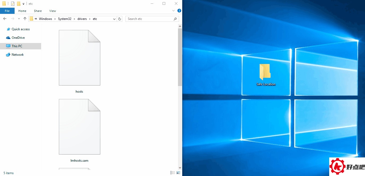The width and height of the screenshot is (365, 176).
Task: Open the address bar history dropdown
Action: (114, 19)
